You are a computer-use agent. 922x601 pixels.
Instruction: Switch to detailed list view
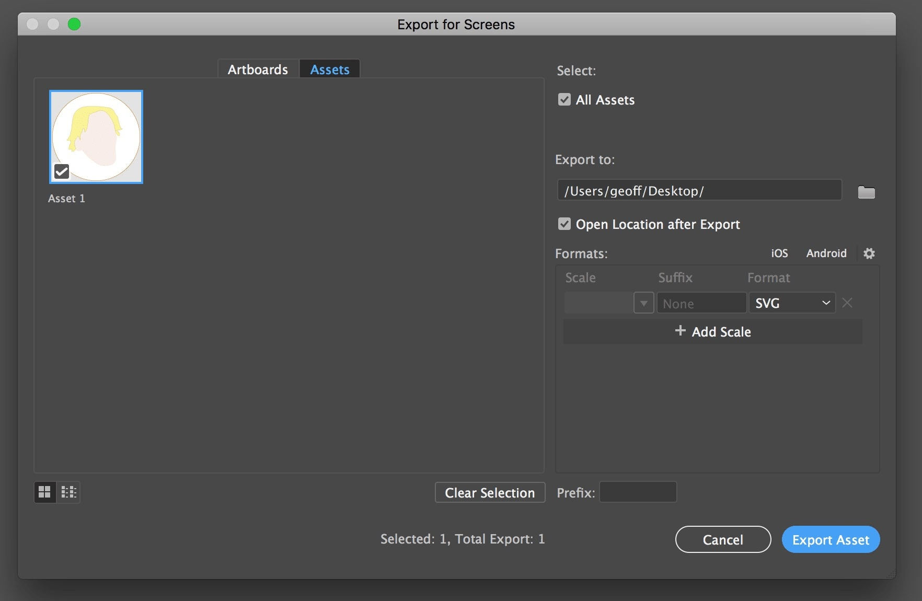68,492
